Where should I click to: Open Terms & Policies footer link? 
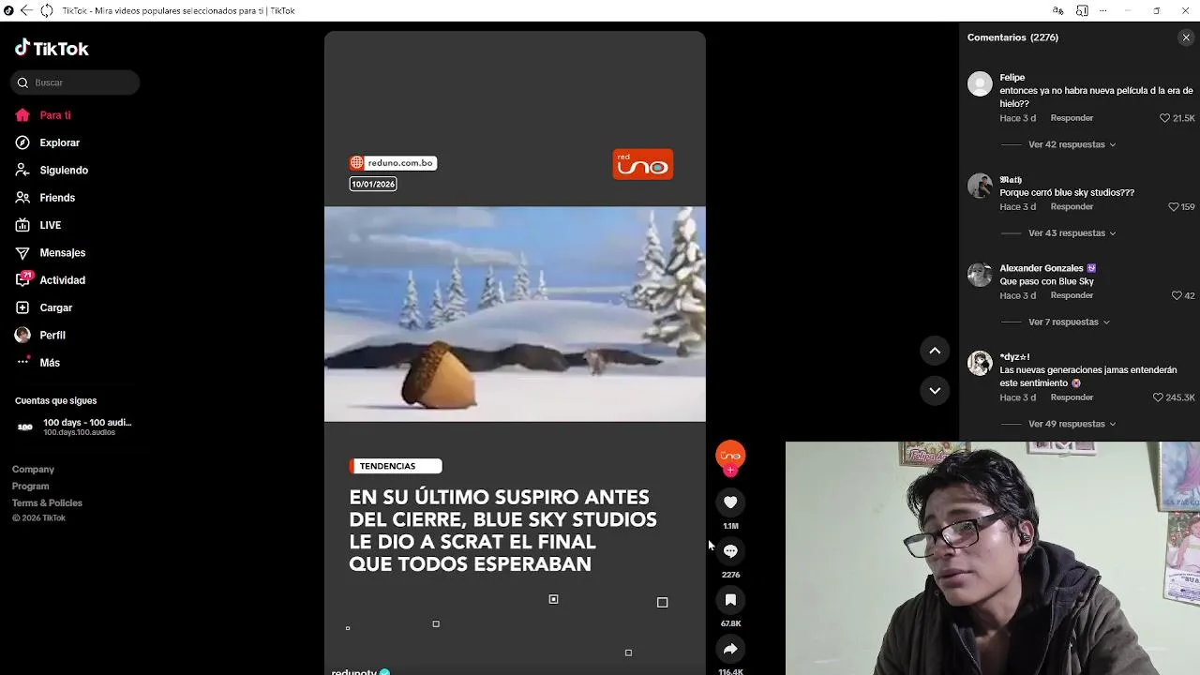tap(47, 502)
